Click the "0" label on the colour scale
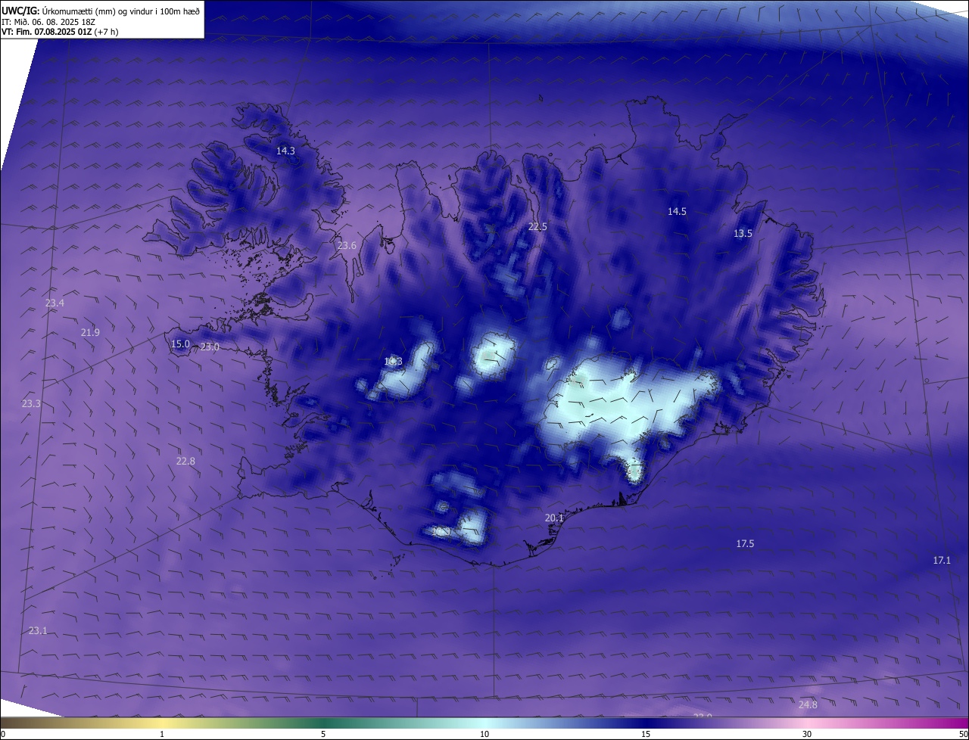The height and width of the screenshot is (740, 969). 3,734
